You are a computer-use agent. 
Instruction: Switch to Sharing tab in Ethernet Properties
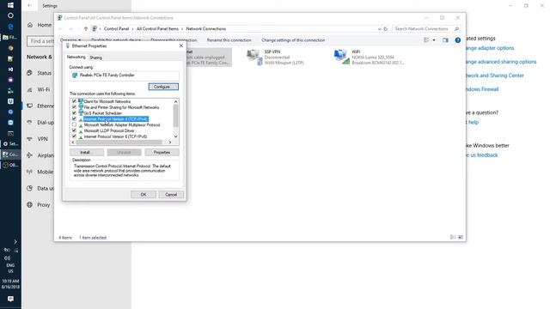tap(95, 58)
